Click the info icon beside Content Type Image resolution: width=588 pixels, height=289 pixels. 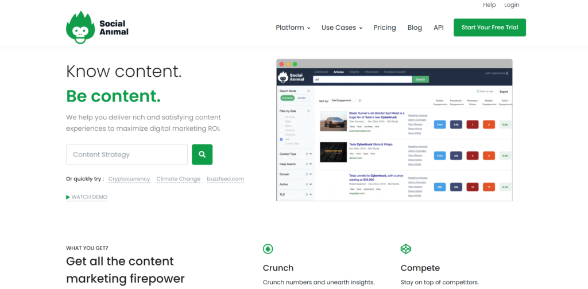307,154
